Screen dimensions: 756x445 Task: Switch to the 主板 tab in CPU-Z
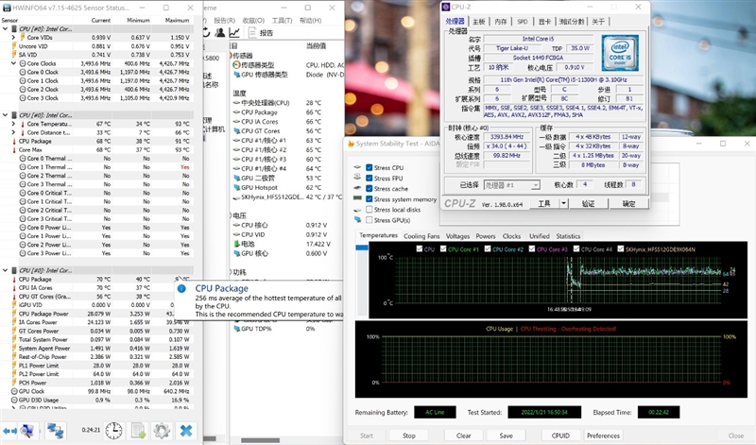pyautogui.click(x=478, y=22)
